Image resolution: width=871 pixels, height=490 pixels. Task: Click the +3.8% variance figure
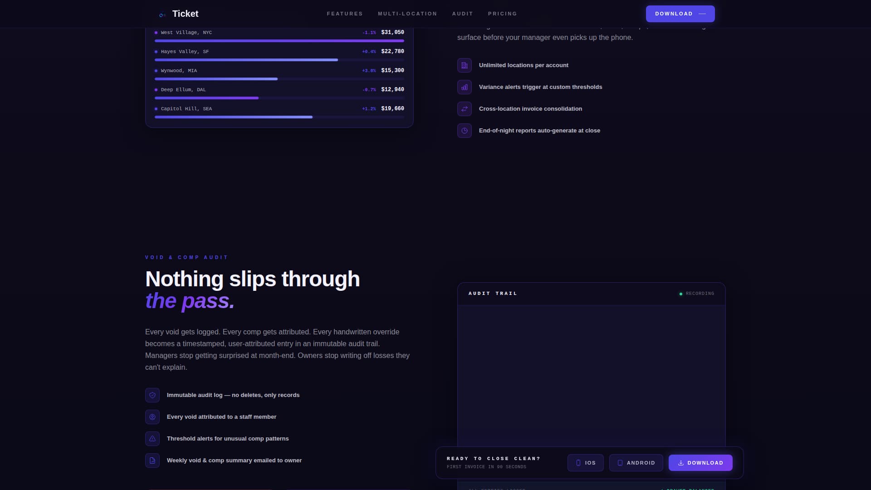pyautogui.click(x=369, y=71)
